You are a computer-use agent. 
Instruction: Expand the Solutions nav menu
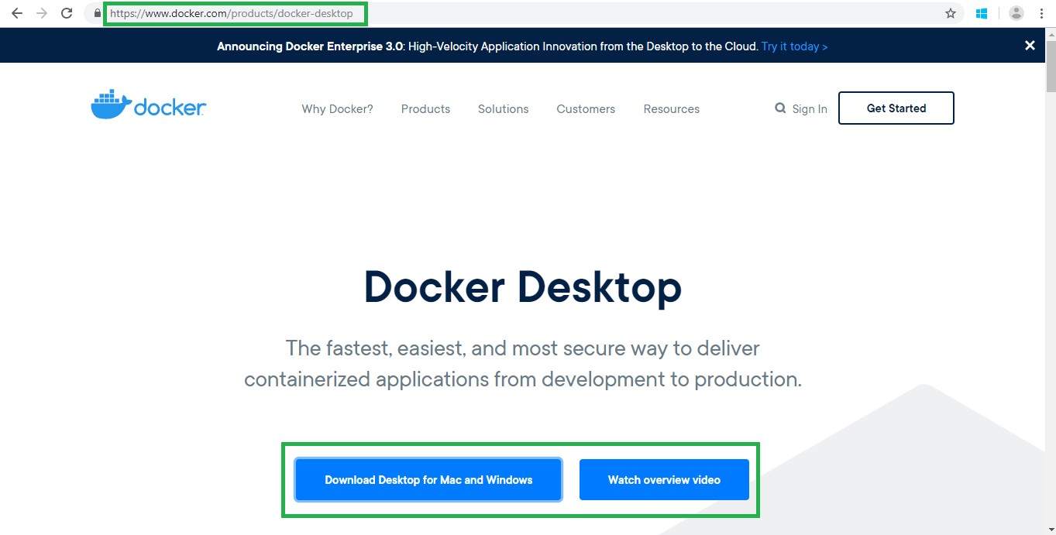[503, 109]
